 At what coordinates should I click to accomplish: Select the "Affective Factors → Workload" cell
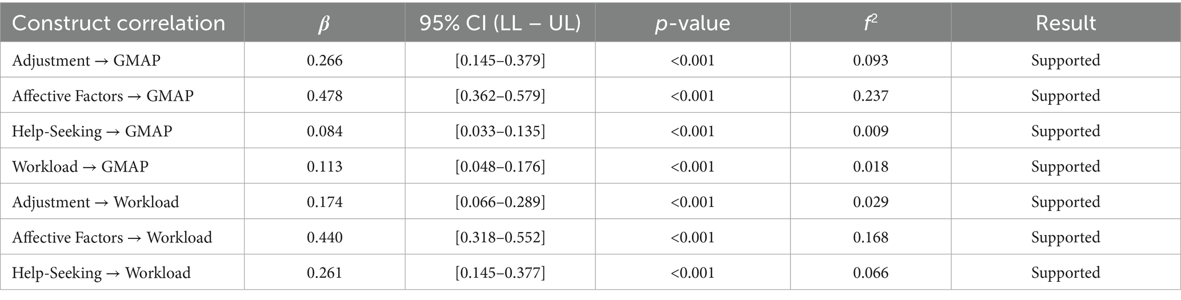[112, 237]
